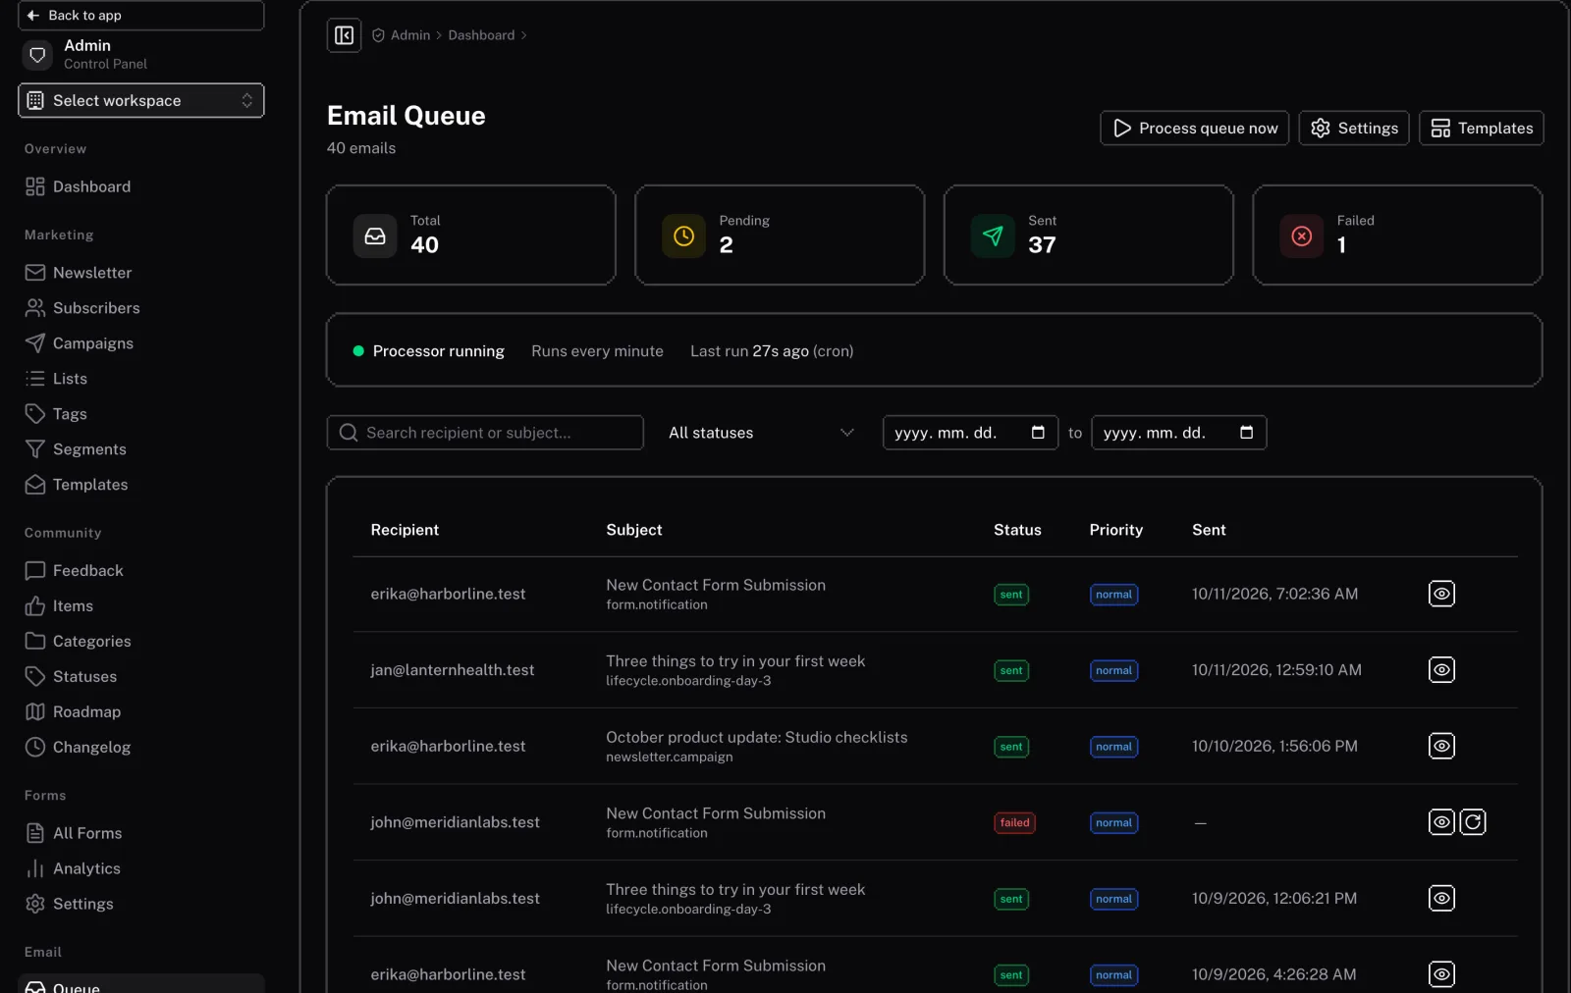Open Forms Analytics
Screen dimensions: 1571x993
tap(141, 868)
